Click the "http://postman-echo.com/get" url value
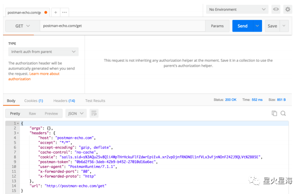 click(x=75, y=186)
